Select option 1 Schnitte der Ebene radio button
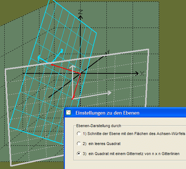The height and width of the screenshot is (169, 186). pos(79,134)
